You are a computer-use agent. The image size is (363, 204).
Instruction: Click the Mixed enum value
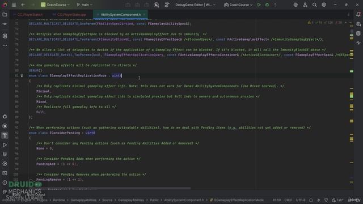tap(41, 102)
